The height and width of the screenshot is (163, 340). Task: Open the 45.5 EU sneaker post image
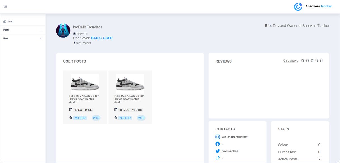tap(130, 84)
